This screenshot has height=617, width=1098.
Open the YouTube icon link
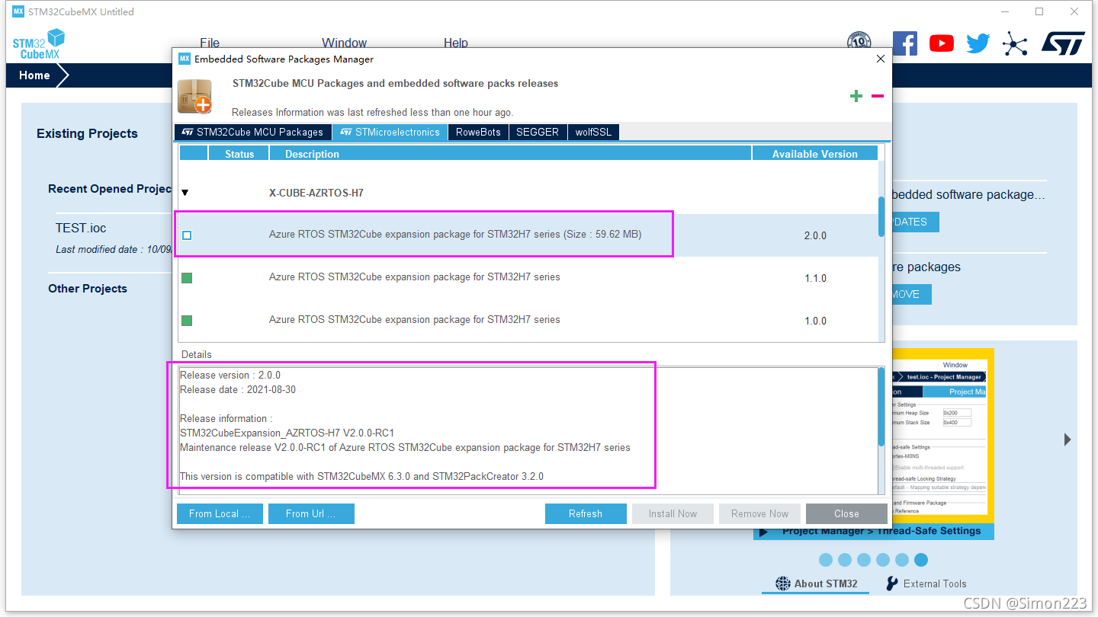(942, 43)
